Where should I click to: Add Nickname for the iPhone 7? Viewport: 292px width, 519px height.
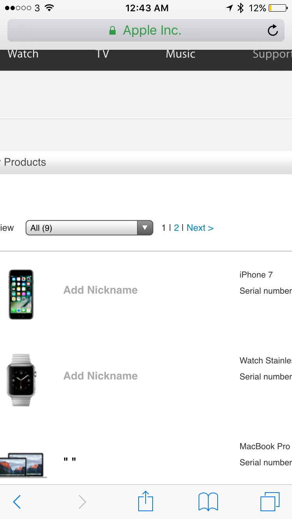tap(100, 290)
